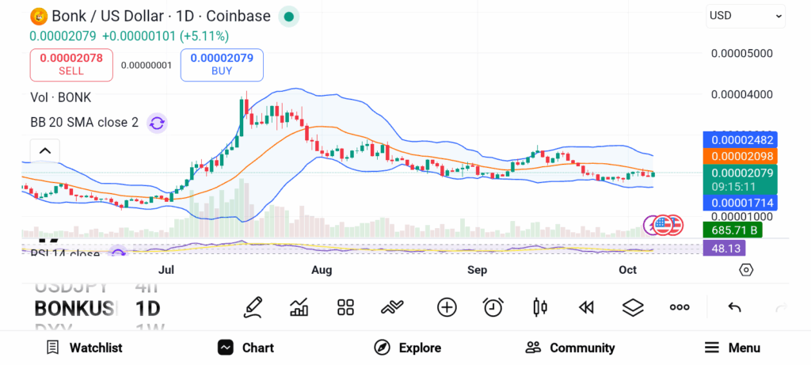The width and height of the screenshot is (811, 365).
Task: Open candlestick chart type icon
Action: (x=540, y=307)
